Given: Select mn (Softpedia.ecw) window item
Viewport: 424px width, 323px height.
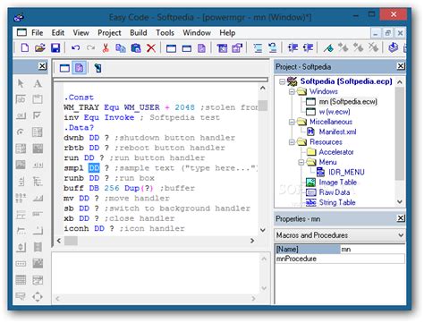Looking at the screenshot, I should pyautogui.click(x=348, y=102).
